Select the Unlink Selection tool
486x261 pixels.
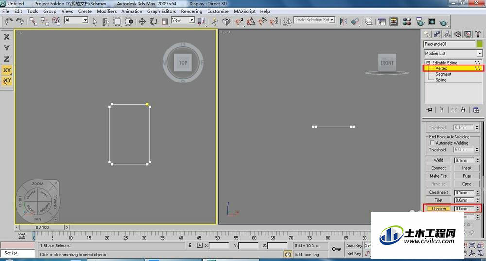(45, 21)
